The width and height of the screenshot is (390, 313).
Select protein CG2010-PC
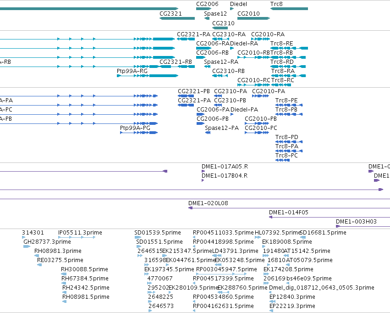[257, 133]
